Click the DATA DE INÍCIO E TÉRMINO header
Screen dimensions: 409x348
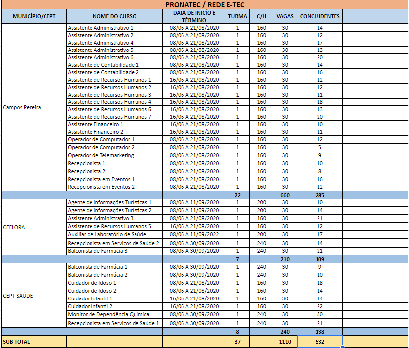pyautogui.click(x=194, y=16)
